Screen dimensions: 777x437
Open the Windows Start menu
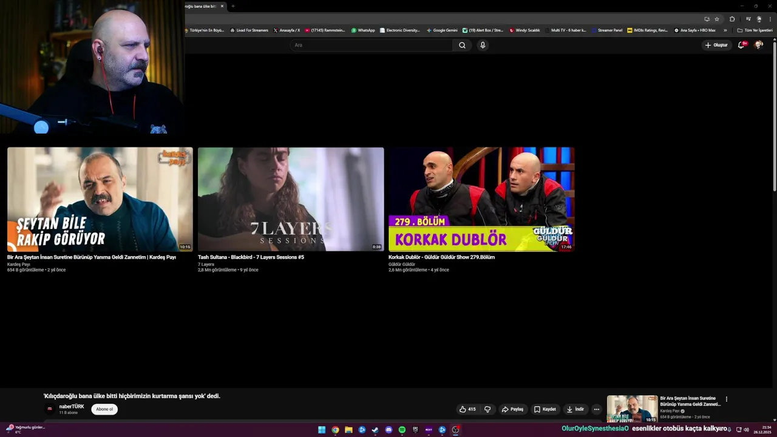coord(322,430)
